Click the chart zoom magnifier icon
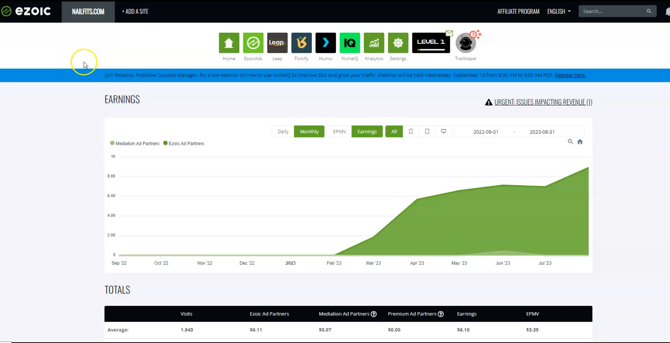This screenshot has height=343, width=670. [x=570, y=142]
